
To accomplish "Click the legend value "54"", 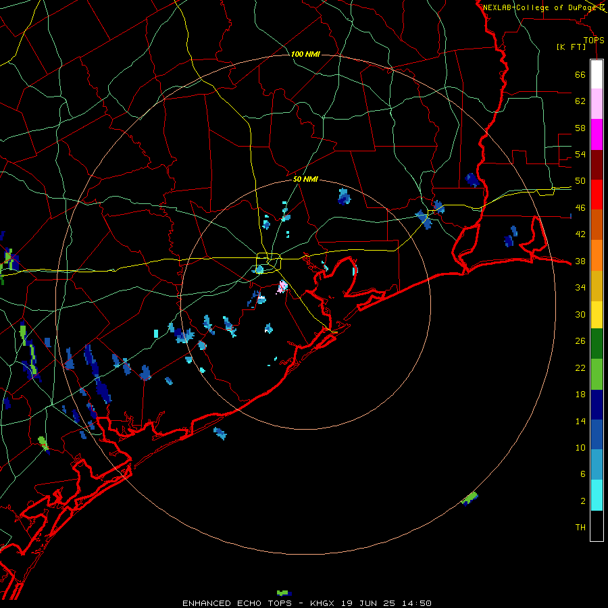I will point(580,154).
